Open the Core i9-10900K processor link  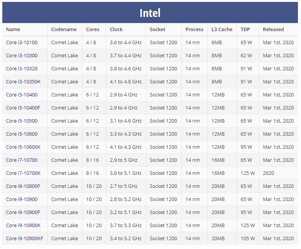point(23,226)
